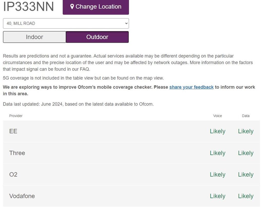This screenshot has width=263, height=210.
Task: Click the chevron arrow of the address selector
Action: [x=126, y=23]
